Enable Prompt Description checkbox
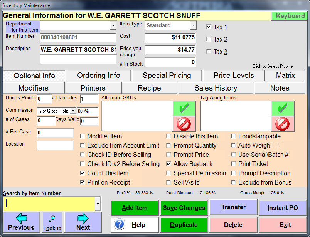Image resolution: width=310 pixels, height=237 pixels. pyautogui.click(x=233, y=173)
